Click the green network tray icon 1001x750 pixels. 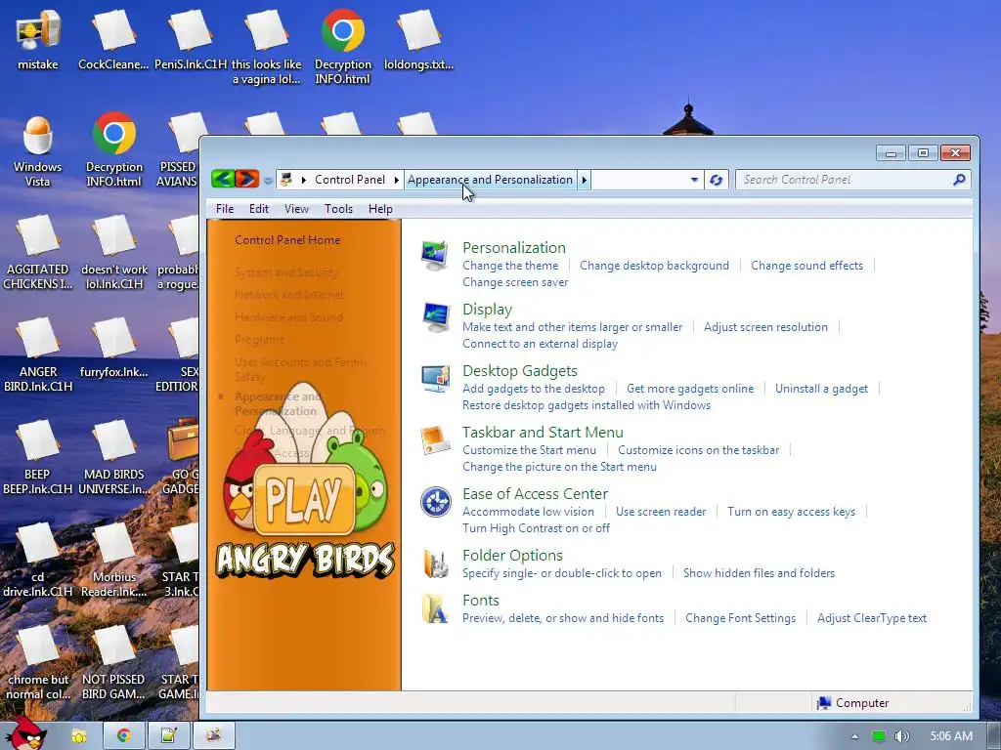coord(879,736)
